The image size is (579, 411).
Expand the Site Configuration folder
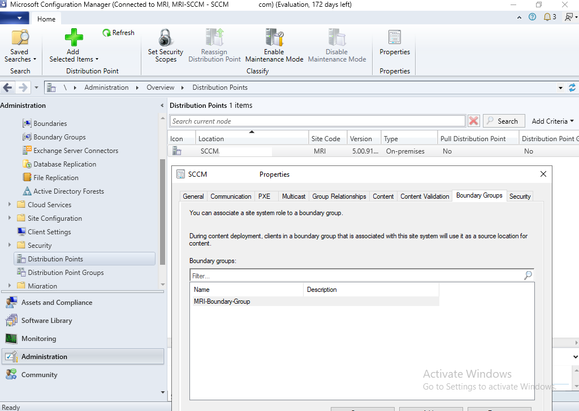click(x=10, y=218)
